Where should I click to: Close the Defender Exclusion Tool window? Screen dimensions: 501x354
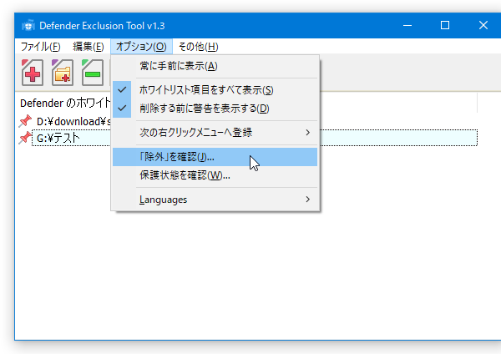click(483, 25)
